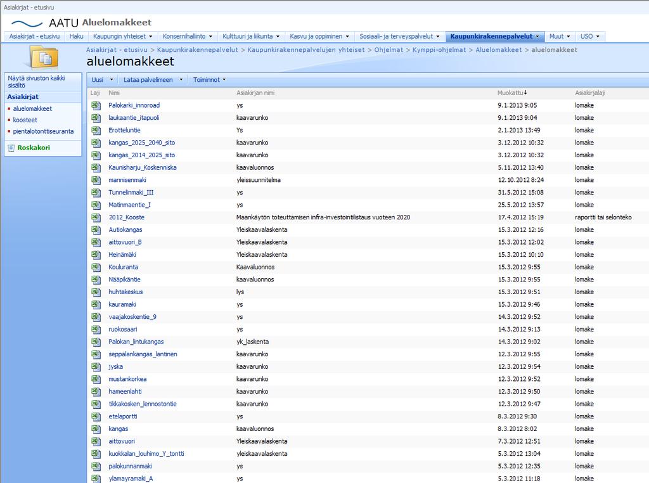Click Kymppi-ohjelmat in the breadcrumb

[439, 49]
